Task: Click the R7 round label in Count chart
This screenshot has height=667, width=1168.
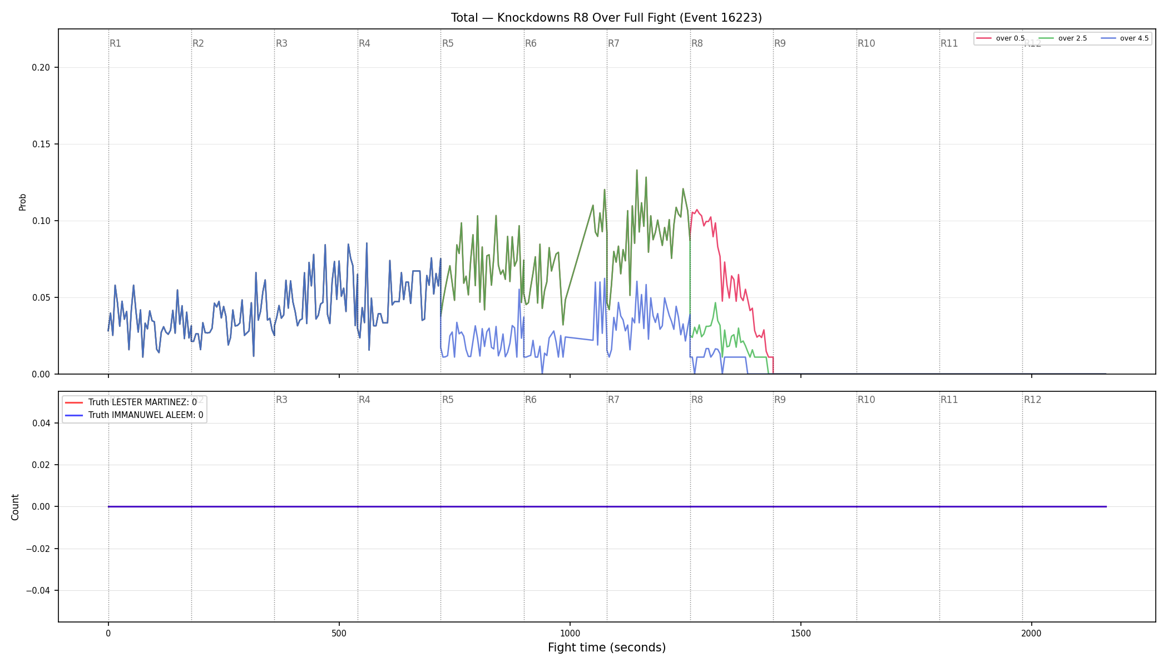Action: pos(613,400)
